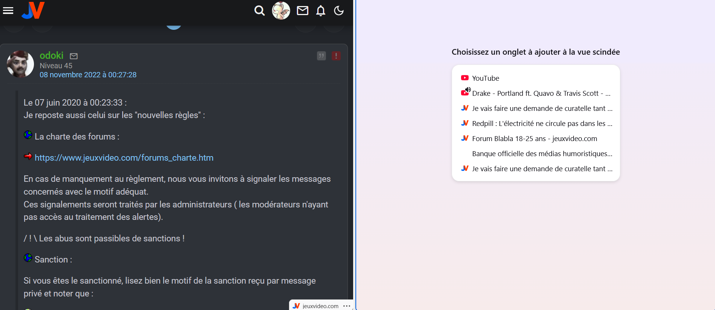Click the "Choisissez un onglet à ajouter" heading
Image resolution: width=715 pixels, height=310 pixels.
point(536,52)
